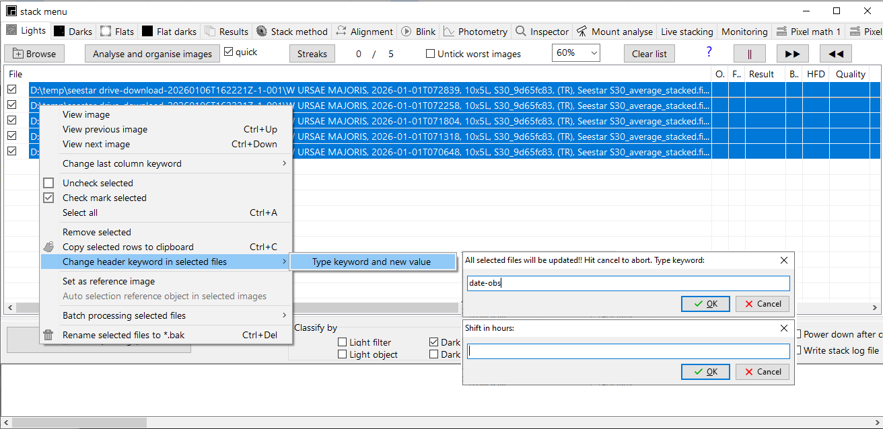The image size is (883, 429).
Task: Switch to the Stack method tab
Action: tap(292, 32)
